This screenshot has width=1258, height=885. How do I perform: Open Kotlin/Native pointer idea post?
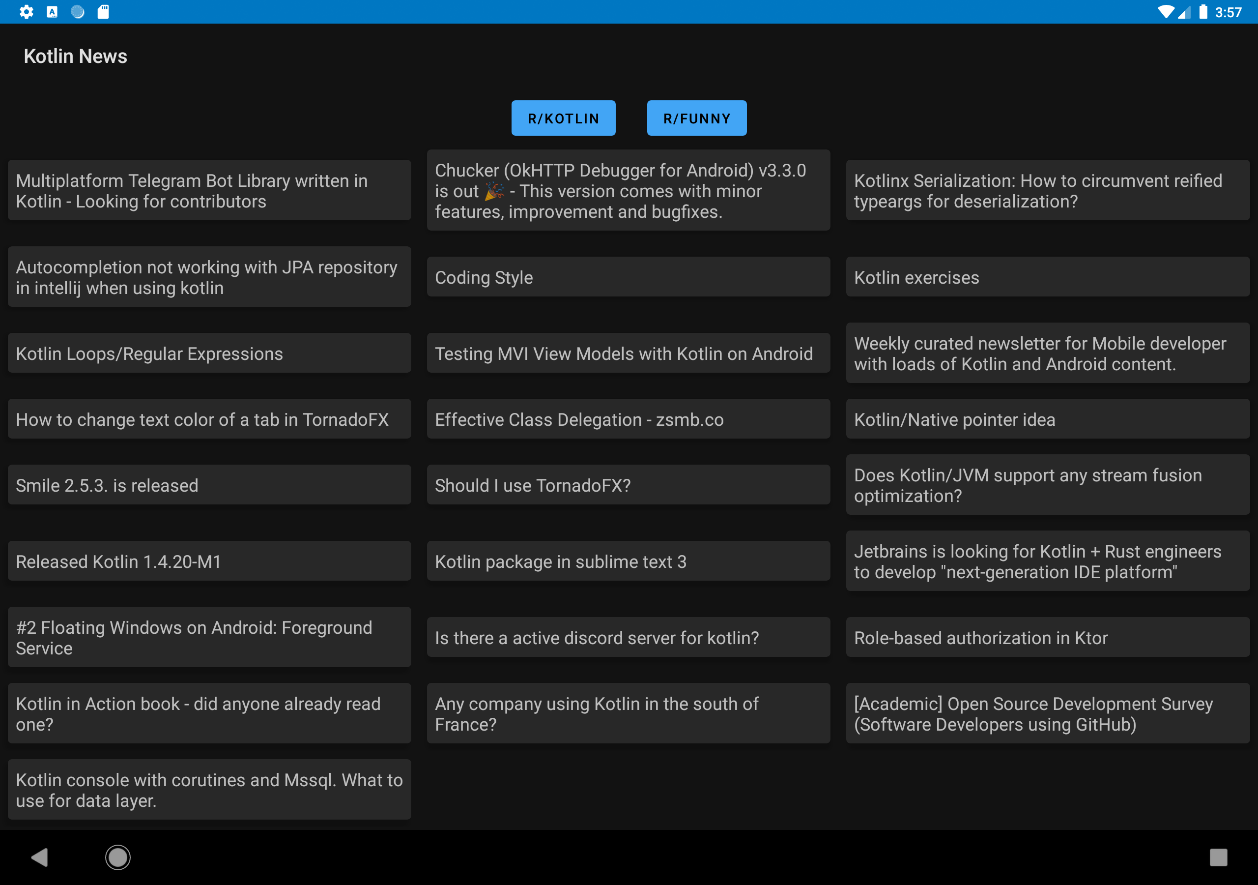click(x=1047, y=419)
